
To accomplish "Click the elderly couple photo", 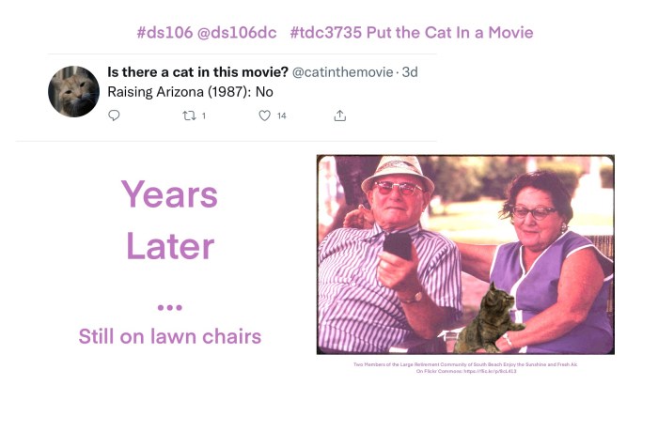I will (465, 254).
